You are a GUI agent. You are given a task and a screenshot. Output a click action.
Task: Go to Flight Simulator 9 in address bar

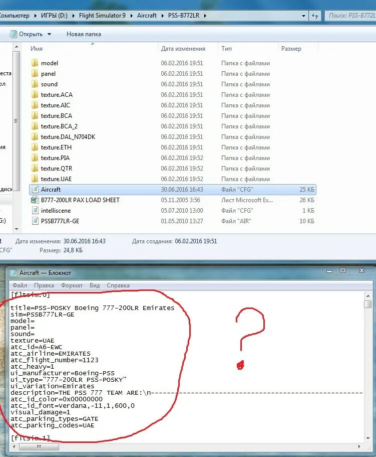click(x=102, y=16)
